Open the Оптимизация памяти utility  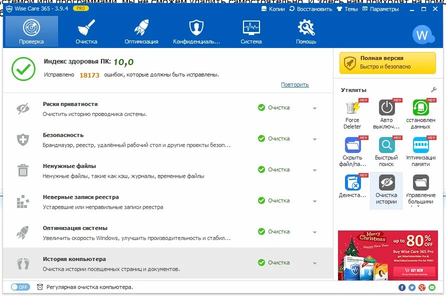pos(420,151)
